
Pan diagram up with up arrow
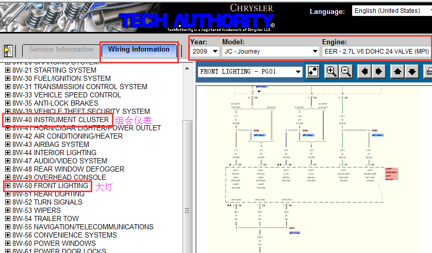[x=397, y=72]
